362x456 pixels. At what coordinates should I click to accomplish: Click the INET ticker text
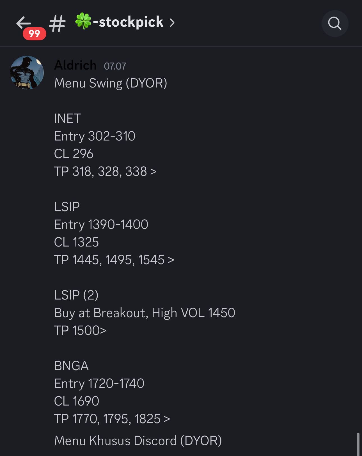click(x=67, y=118)
